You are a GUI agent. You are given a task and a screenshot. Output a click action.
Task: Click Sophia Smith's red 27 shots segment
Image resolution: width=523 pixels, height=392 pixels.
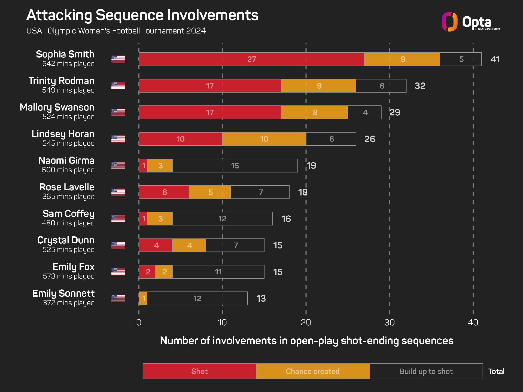click(251, 59)
